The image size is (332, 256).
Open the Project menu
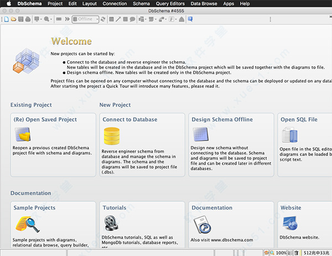[55, 4]
